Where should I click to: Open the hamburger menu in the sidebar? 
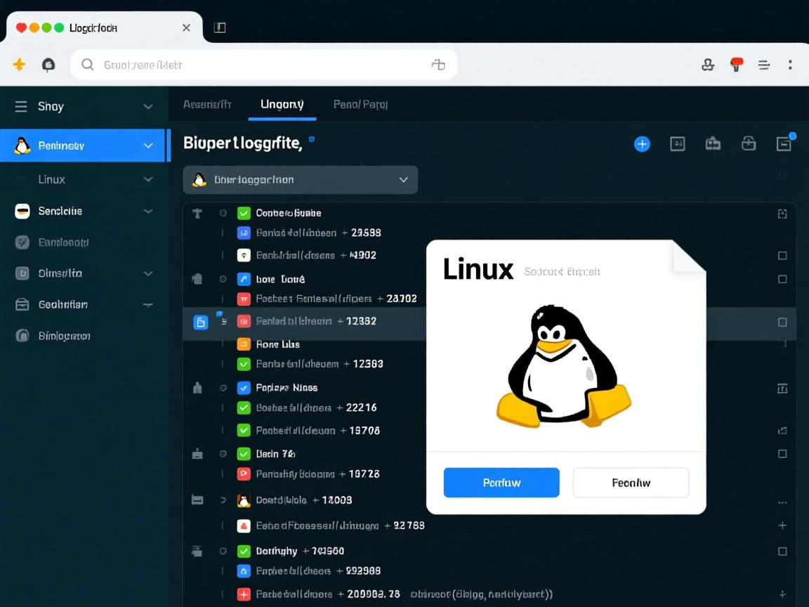[x=20, y=106]
